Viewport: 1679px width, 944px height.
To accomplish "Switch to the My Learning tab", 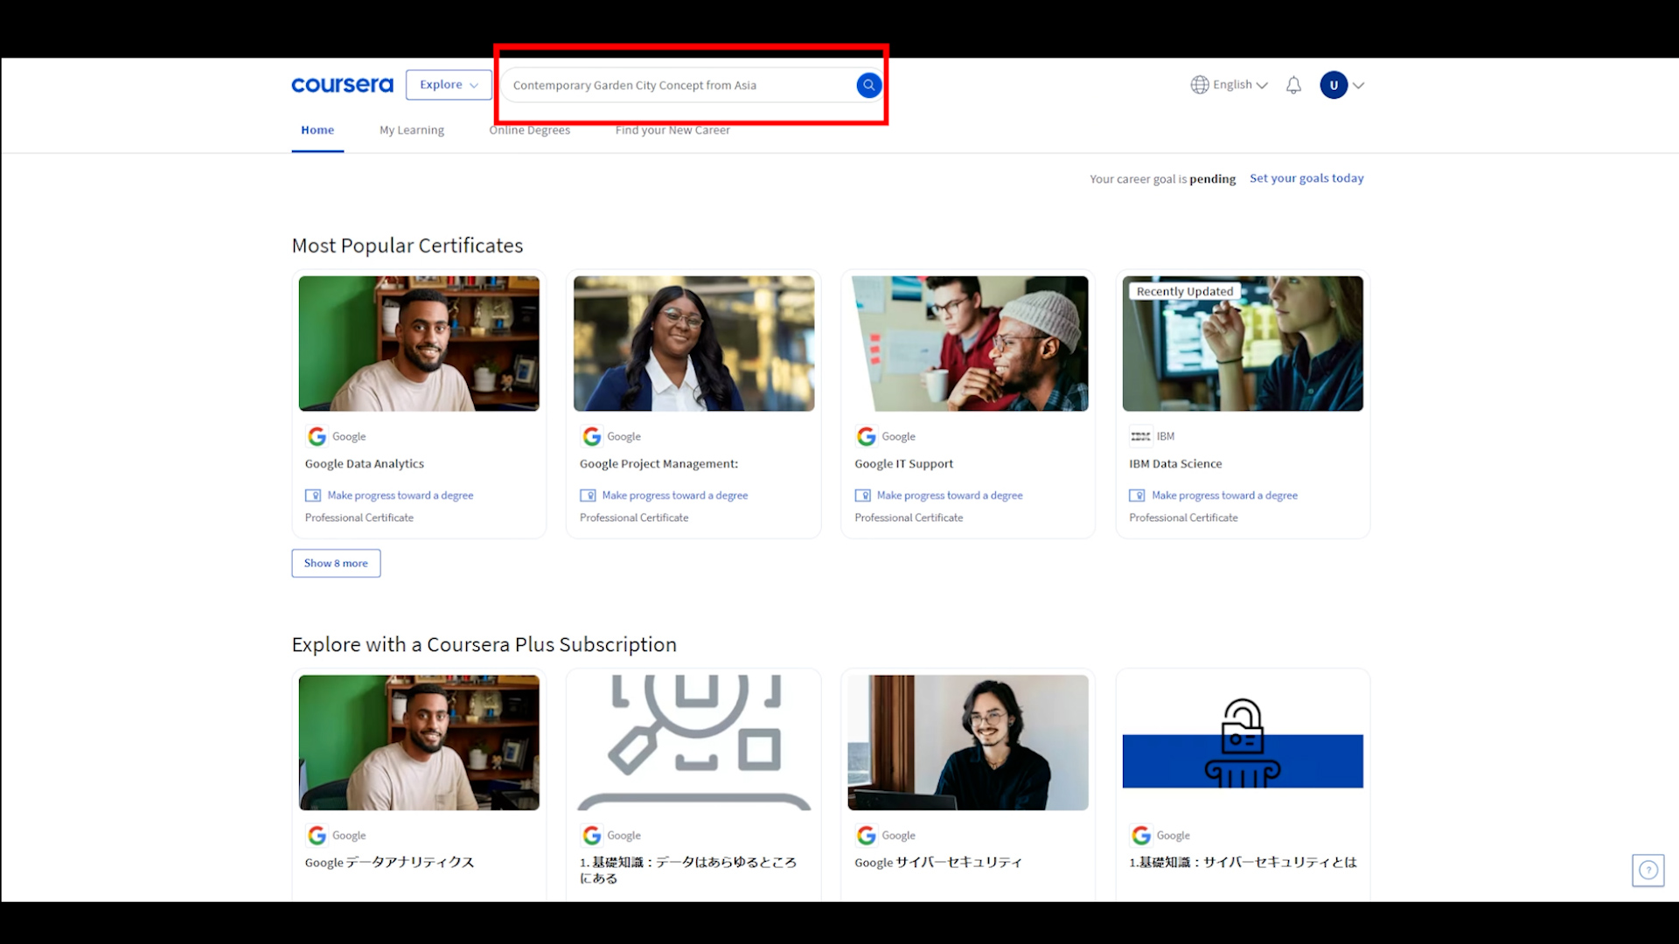I will [x=412, y=130].
